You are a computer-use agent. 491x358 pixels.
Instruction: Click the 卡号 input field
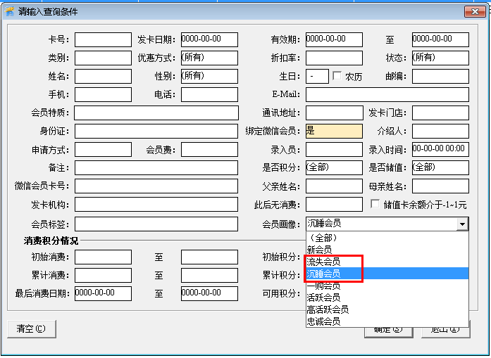pos(103,39)
